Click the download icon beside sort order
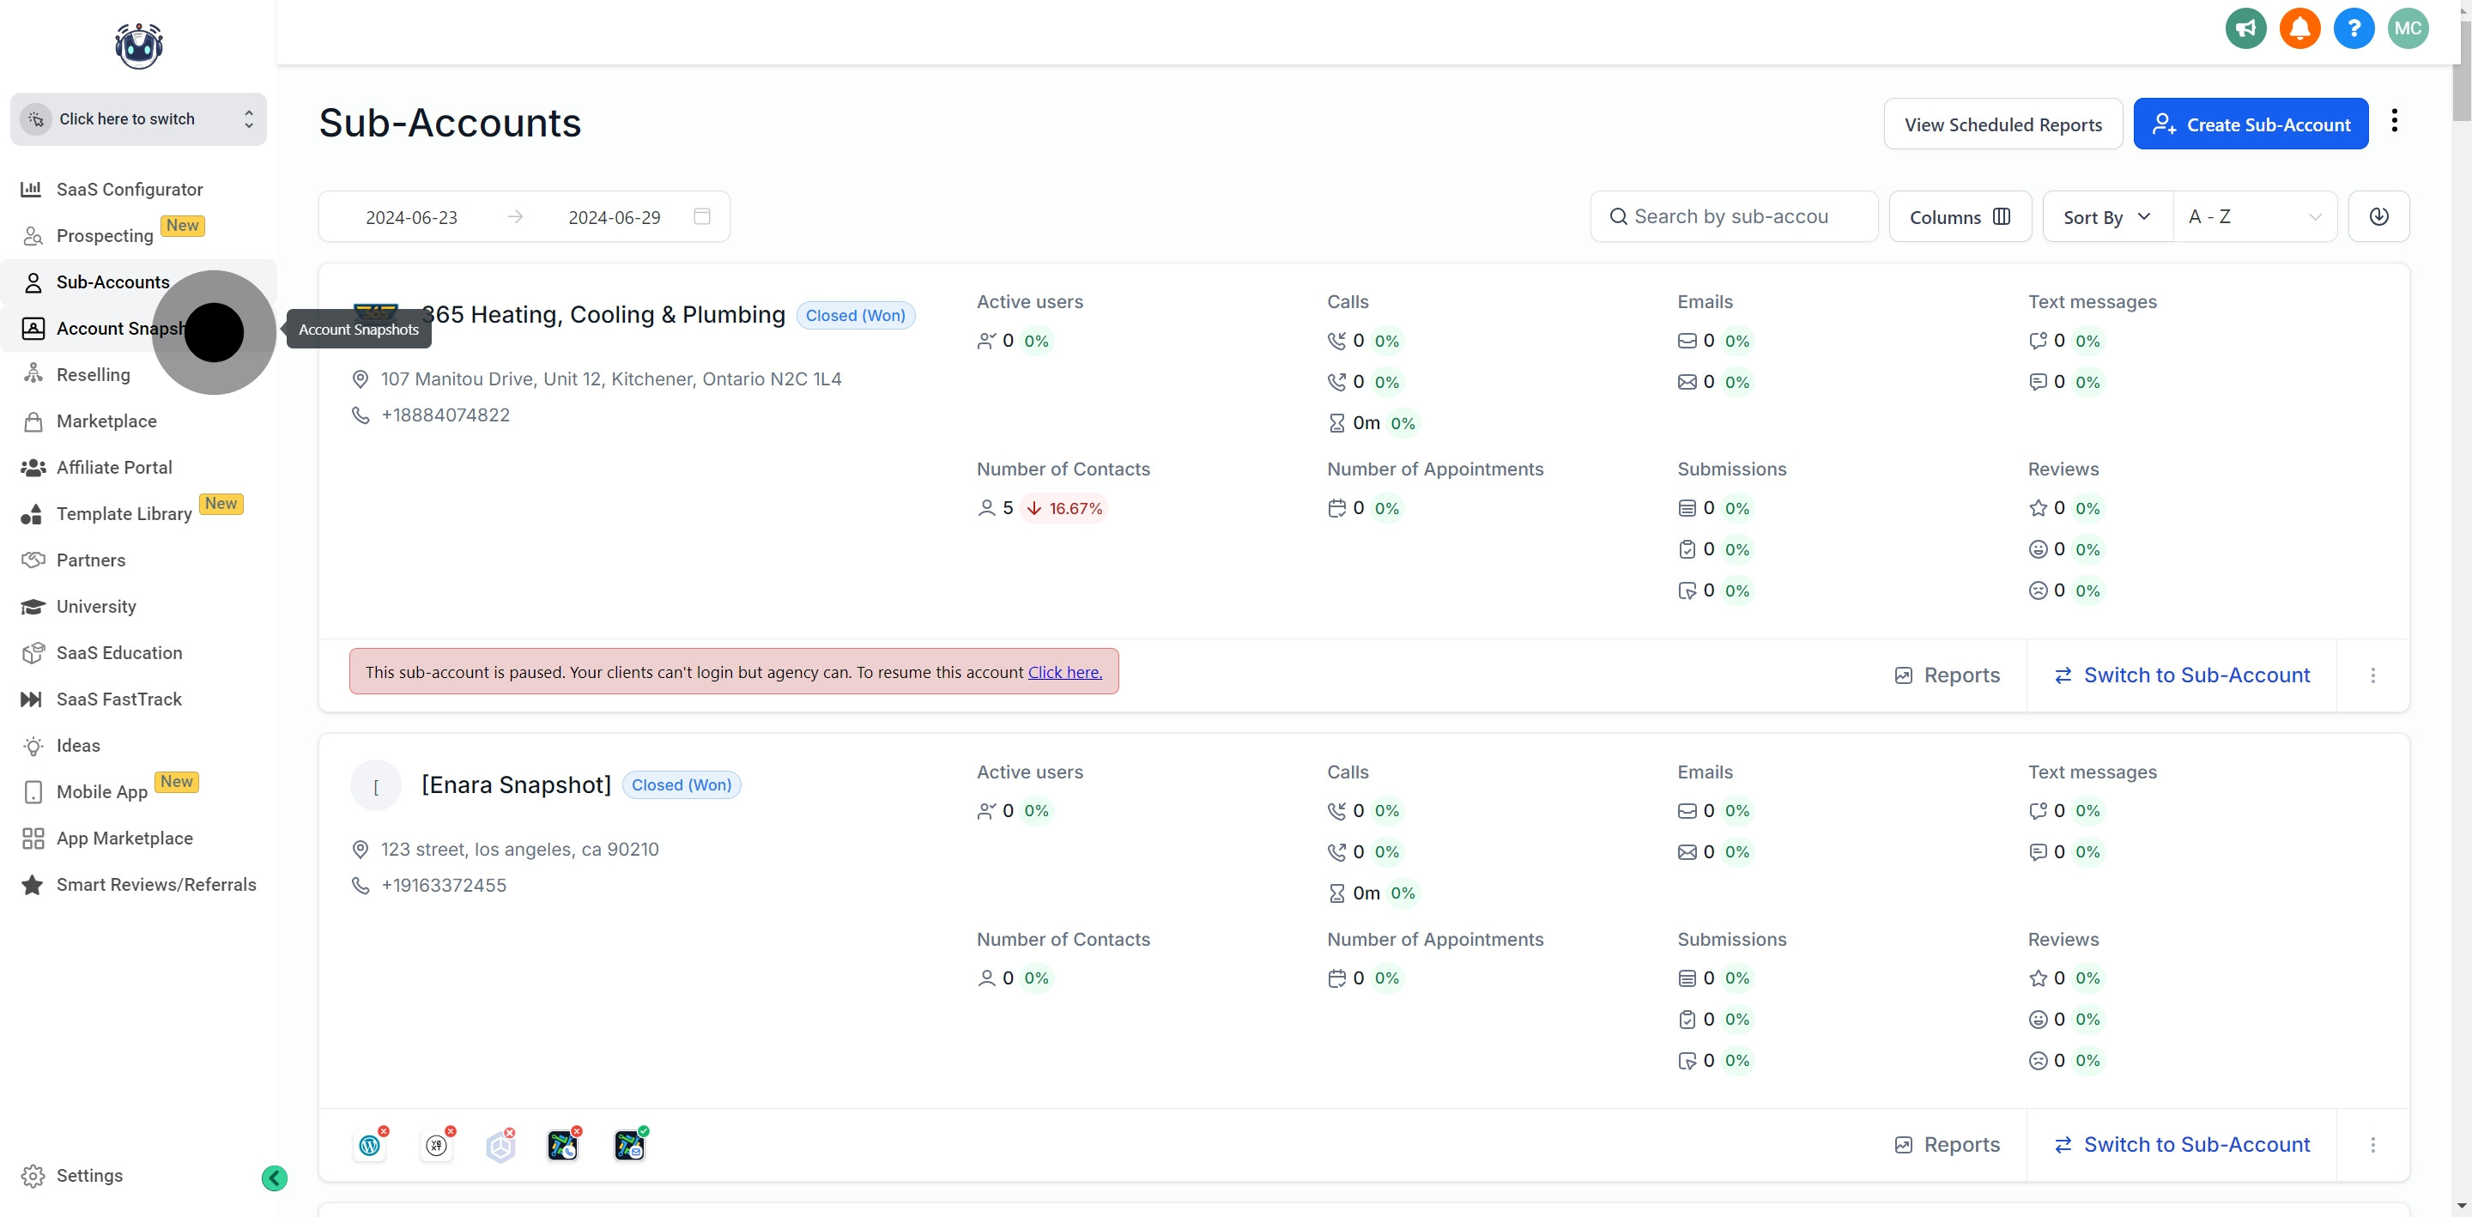 2378,217
